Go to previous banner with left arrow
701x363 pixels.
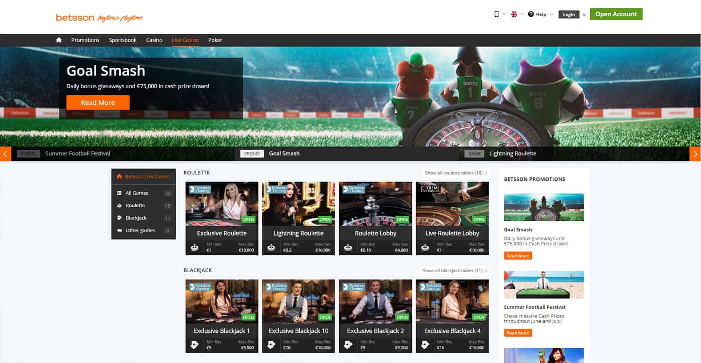pyautogui.click(x=5, y=154)
